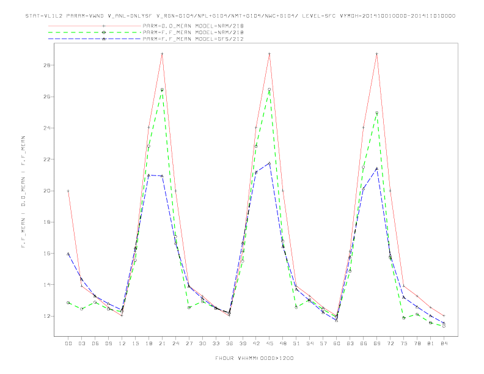
Task: Click the x-axis forecast hour label 51
Action: (296, 343)
